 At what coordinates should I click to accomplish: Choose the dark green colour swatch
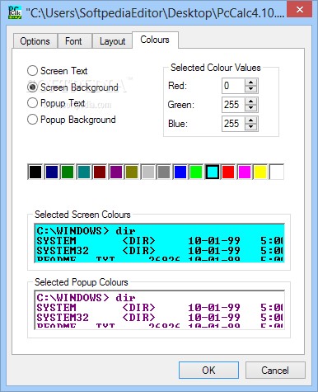68,172
